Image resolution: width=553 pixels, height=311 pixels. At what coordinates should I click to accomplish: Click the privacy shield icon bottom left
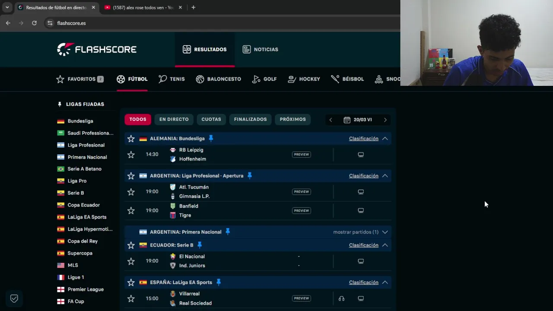[x=14, y=298]
